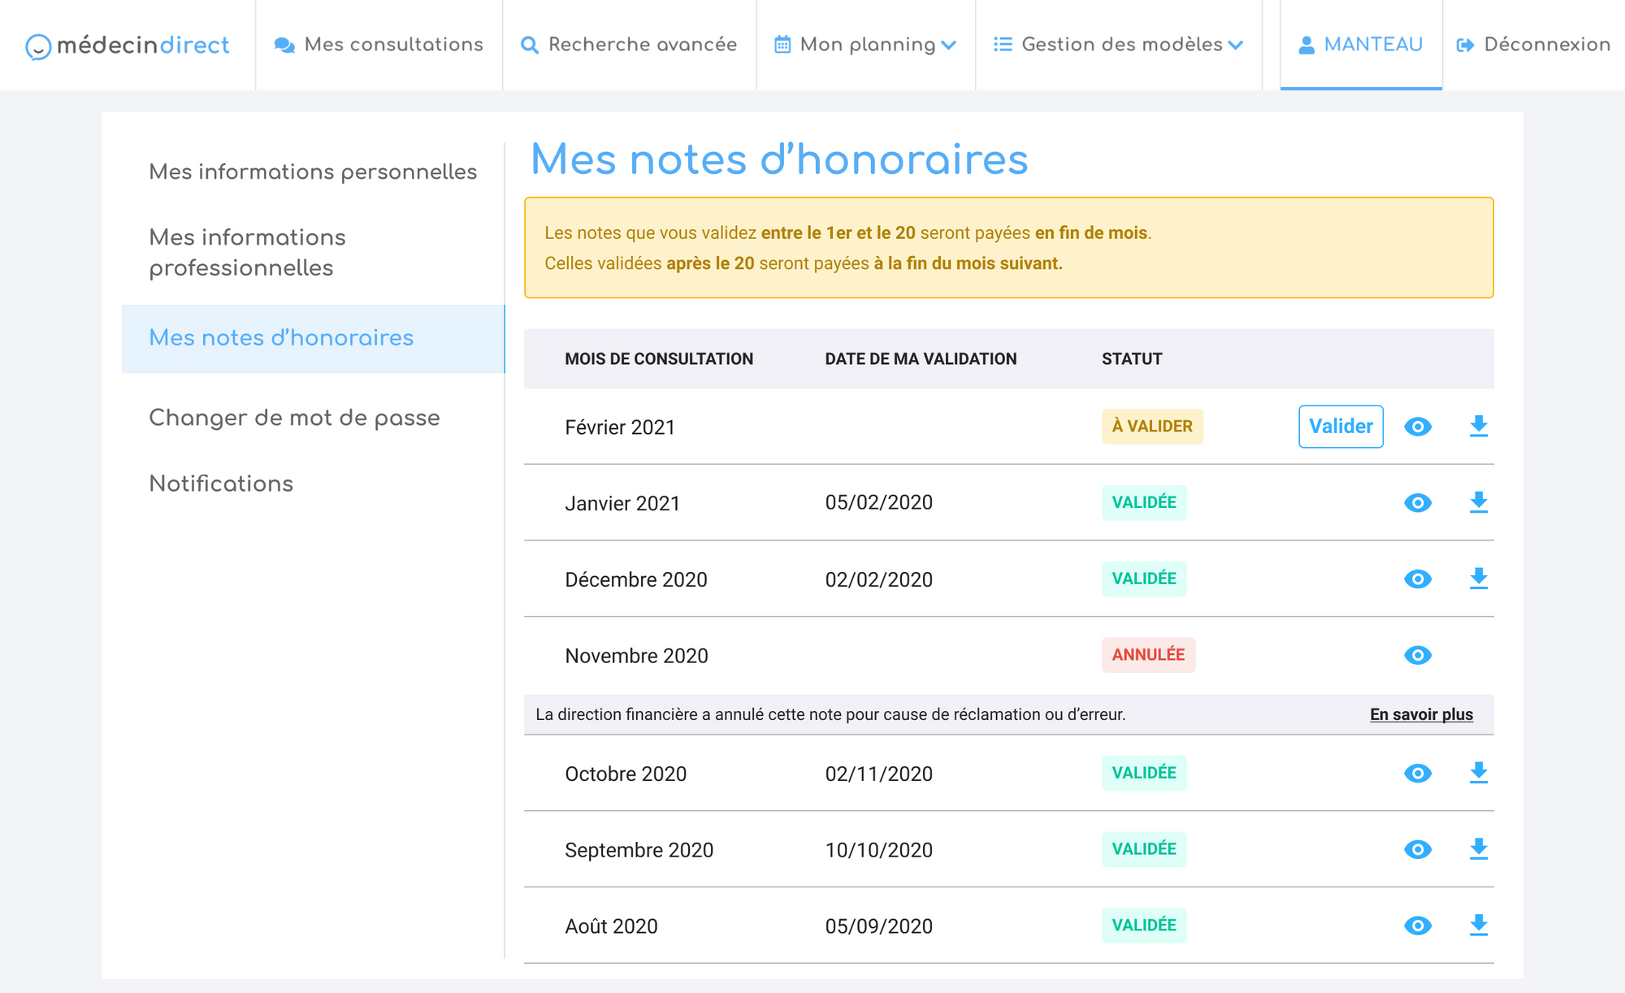Click the médecindirect logo
The image size is (1625, 993).
point(128,46)
